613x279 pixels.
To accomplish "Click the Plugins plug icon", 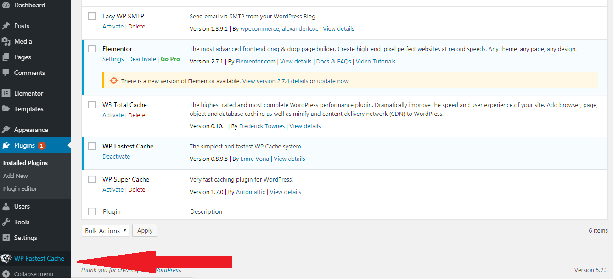I will pos(6,145).
